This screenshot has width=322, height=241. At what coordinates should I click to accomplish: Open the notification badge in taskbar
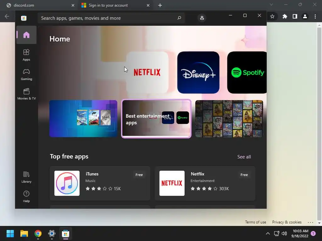[x=313, y=233]
